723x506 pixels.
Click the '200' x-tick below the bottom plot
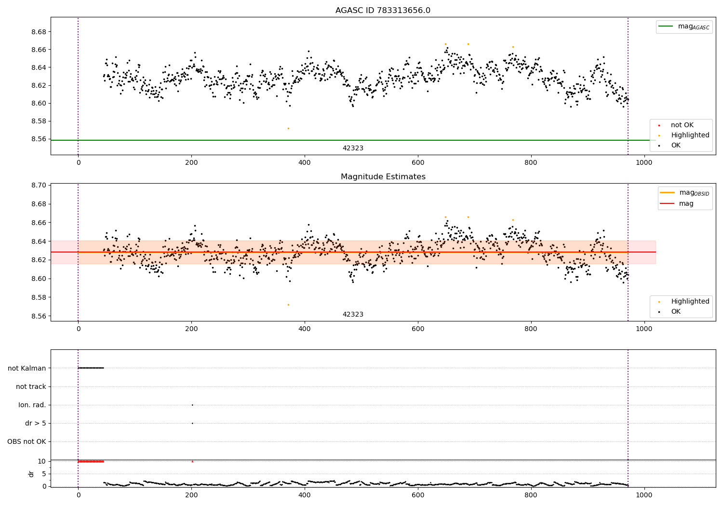(191, 494)
